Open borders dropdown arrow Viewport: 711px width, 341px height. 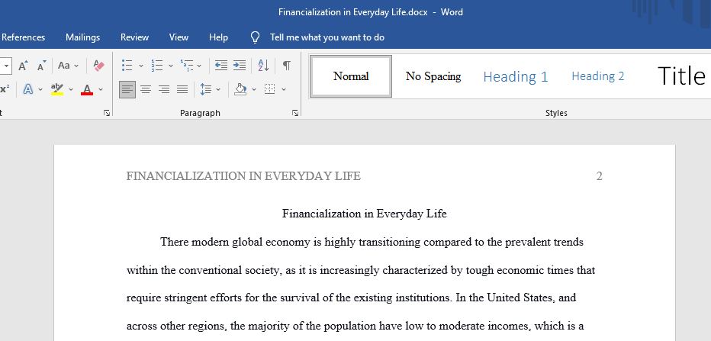click(284, 90)
